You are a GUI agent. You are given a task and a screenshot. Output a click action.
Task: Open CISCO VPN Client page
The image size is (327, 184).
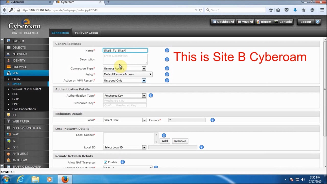27,89
